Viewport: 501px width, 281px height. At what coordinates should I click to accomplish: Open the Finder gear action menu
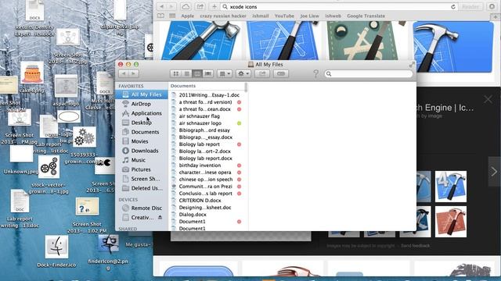coord(243,74)
